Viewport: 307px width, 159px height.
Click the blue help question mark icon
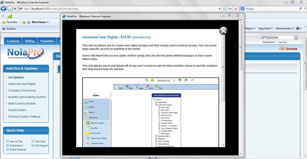pyautogui.click(x=297, y=29)
